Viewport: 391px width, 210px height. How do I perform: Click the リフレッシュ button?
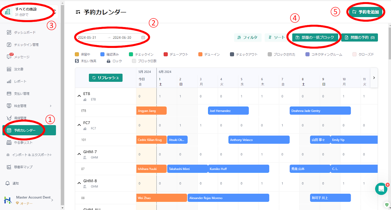[105, 78]
